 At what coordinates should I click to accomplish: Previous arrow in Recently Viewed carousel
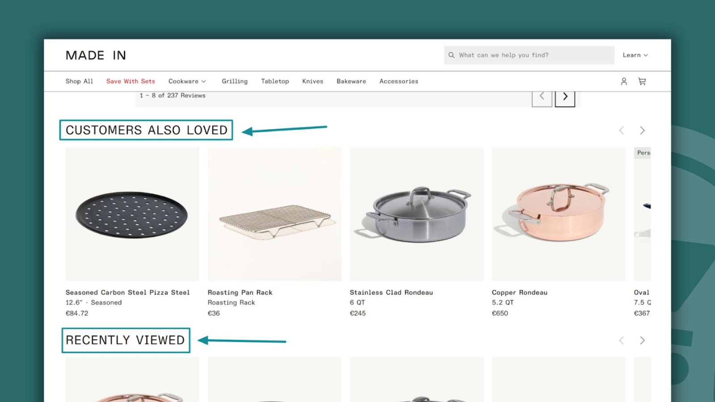[x=621, y=340]
